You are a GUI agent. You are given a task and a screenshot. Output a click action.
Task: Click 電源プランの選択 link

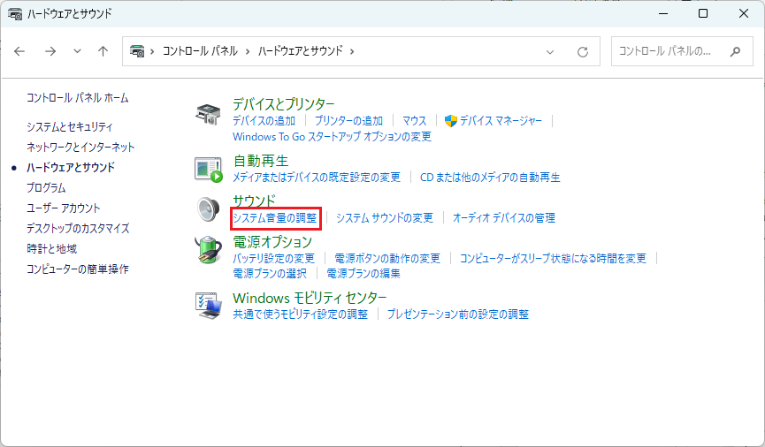click(x=270, y=274)
